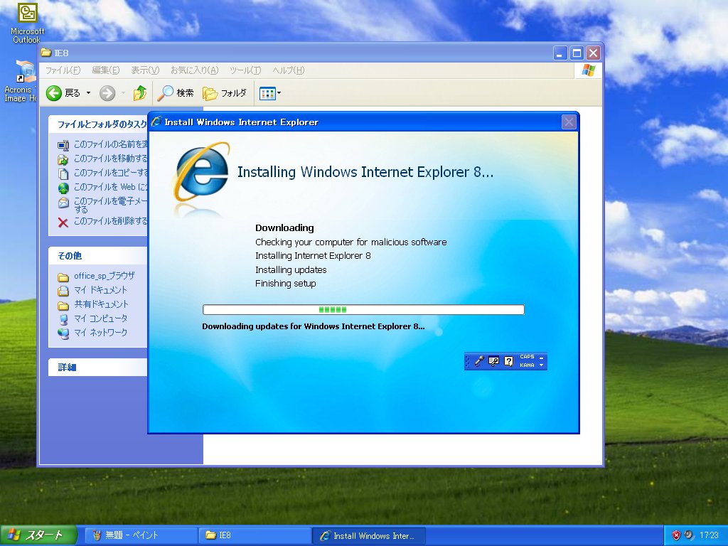
Task: Minimize the language bar
Action: [541, 357]
